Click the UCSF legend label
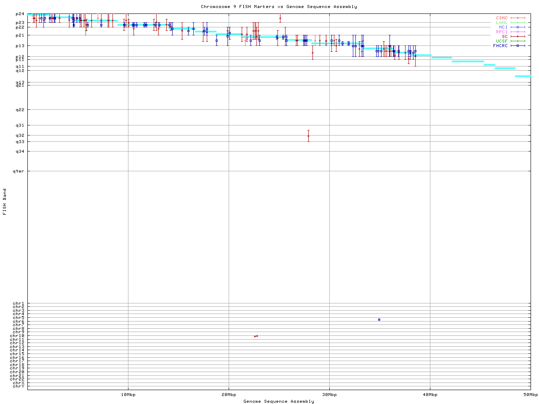 pyautogui.click(x=502, y=41)
